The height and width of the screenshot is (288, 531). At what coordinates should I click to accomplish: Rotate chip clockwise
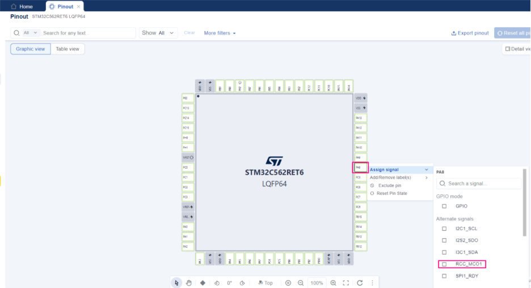(x=242, y=283)
